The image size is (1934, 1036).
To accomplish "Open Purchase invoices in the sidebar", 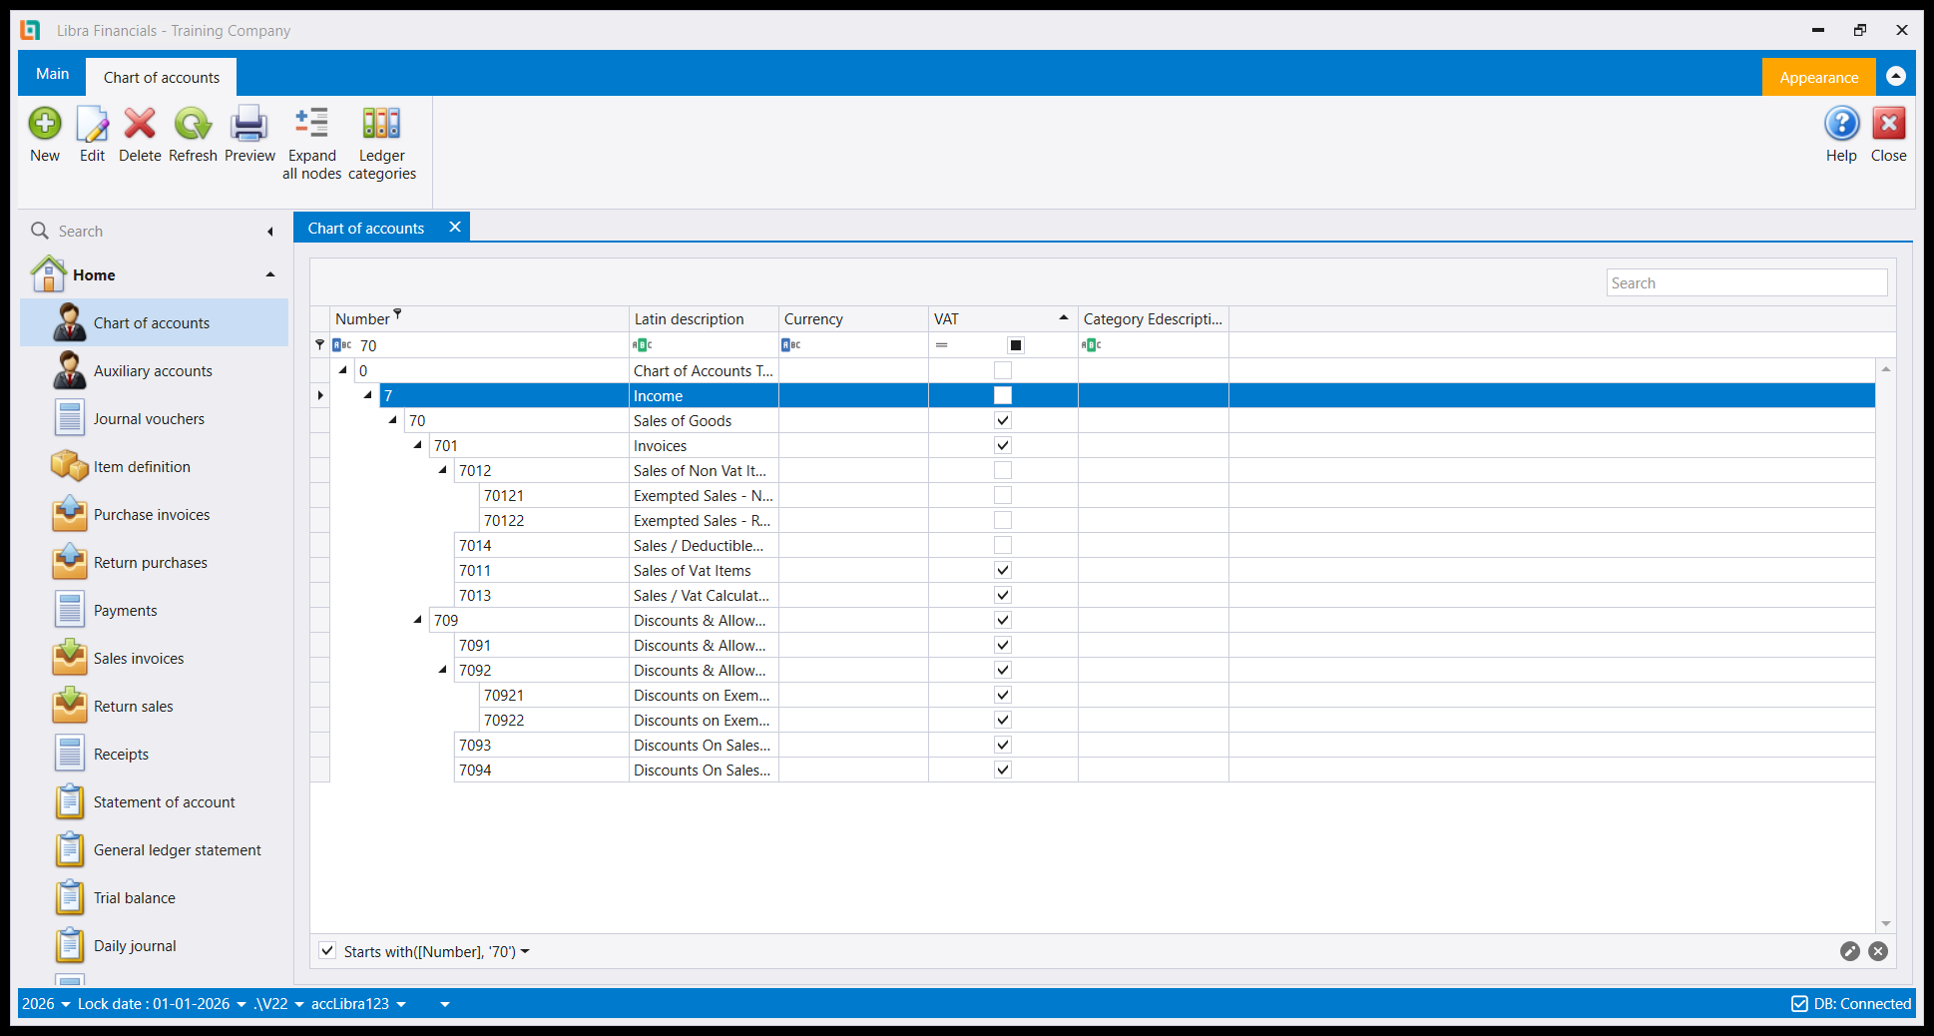I will [x=154, y=515].
